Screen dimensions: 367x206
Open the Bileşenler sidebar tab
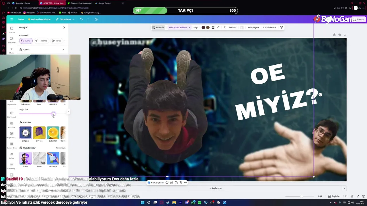(11, 40)
